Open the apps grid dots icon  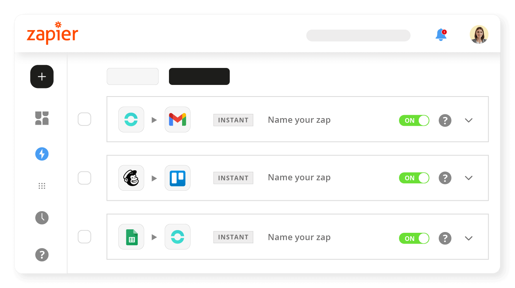pyautogui.click(x=42, y=186)
